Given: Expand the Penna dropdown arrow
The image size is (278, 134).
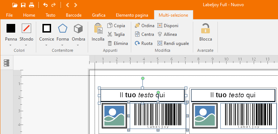Looking at the screenshot, I should tap(11, 45).
